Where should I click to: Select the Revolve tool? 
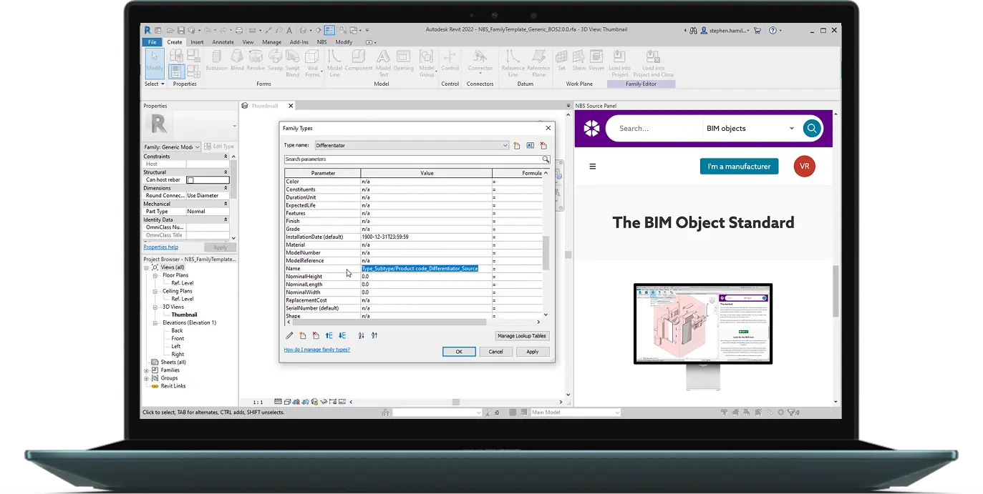pos(255,63)
